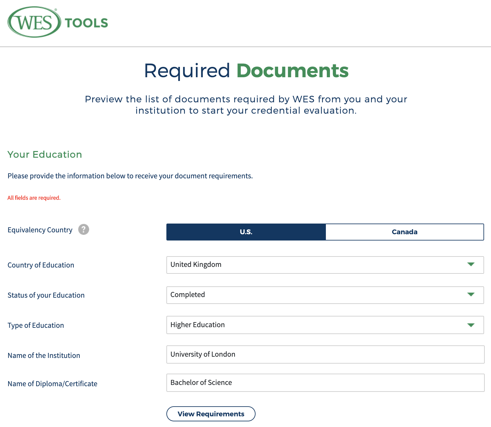Click the All fields are required notice
491x427 pixels.
click(x=34, y=198)
